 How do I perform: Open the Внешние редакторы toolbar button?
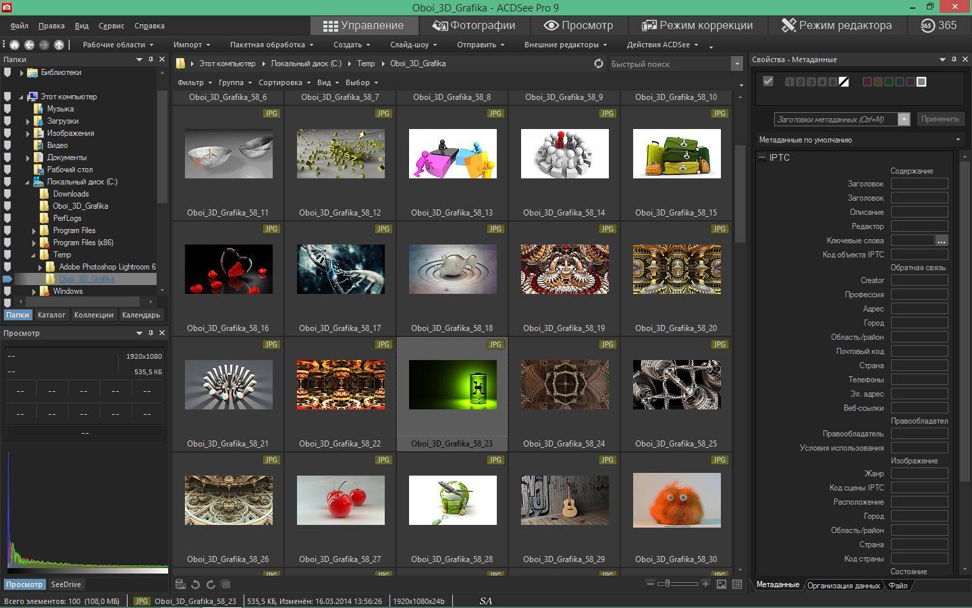click(566, 45)
